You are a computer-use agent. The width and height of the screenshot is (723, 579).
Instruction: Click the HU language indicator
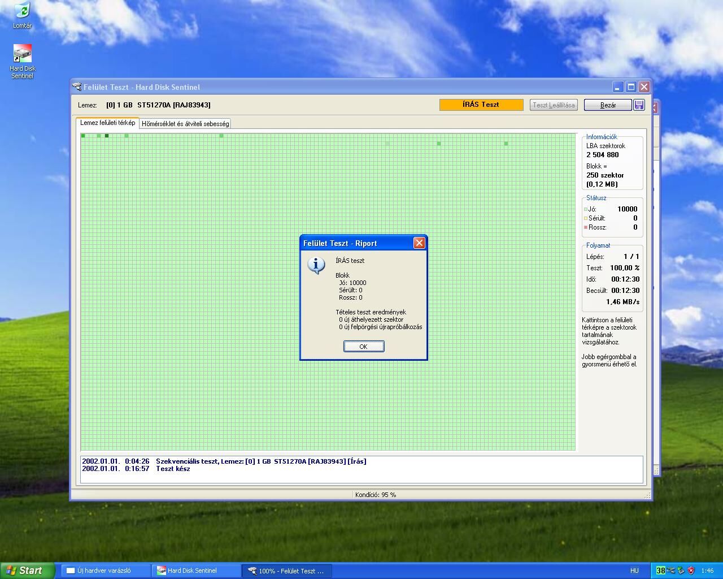634,571
